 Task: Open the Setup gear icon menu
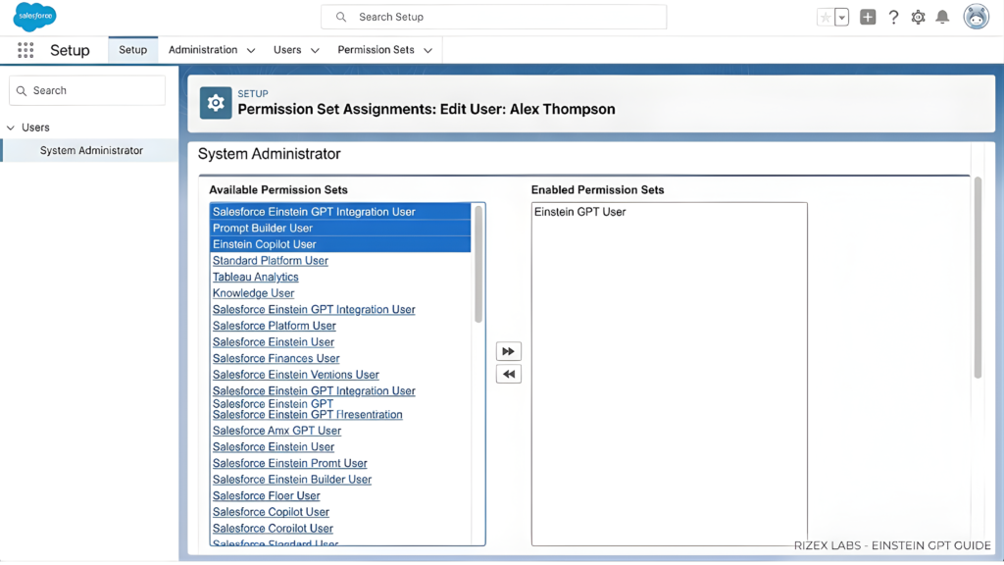pyautogui.click(x=918, y=17)
